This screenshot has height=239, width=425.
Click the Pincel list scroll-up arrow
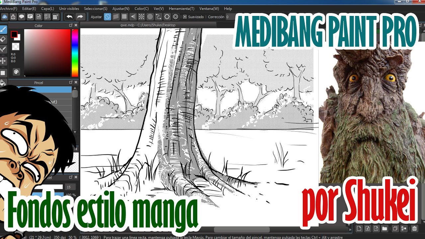75,88
